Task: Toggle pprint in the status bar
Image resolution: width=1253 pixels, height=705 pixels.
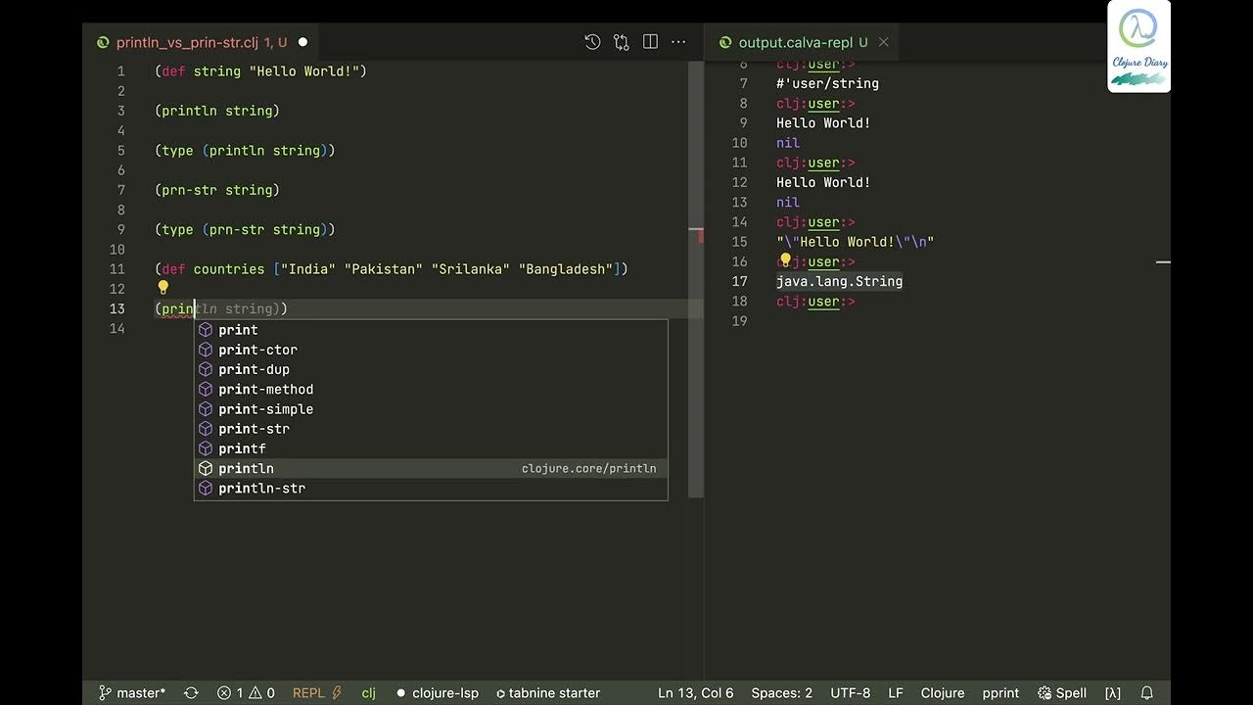Action: tap(1000, 692)
